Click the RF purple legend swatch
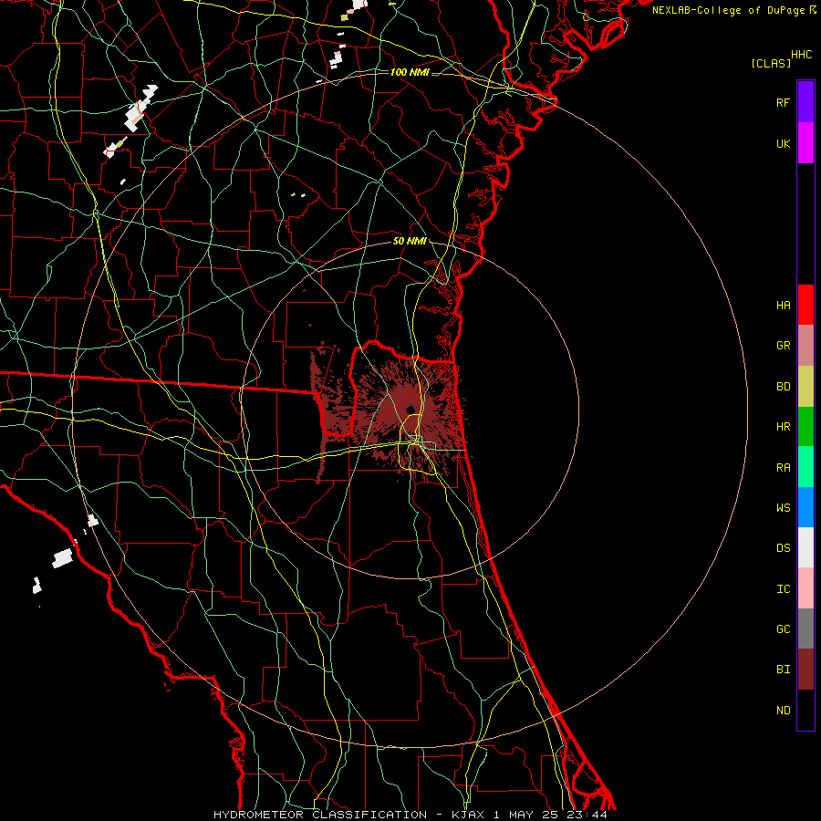The width and height of the screenshot is (821, 821). pos(805,102)
